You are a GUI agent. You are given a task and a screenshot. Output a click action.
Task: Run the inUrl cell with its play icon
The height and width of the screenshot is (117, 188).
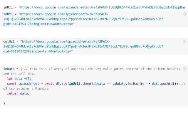[x=184, y=14]
